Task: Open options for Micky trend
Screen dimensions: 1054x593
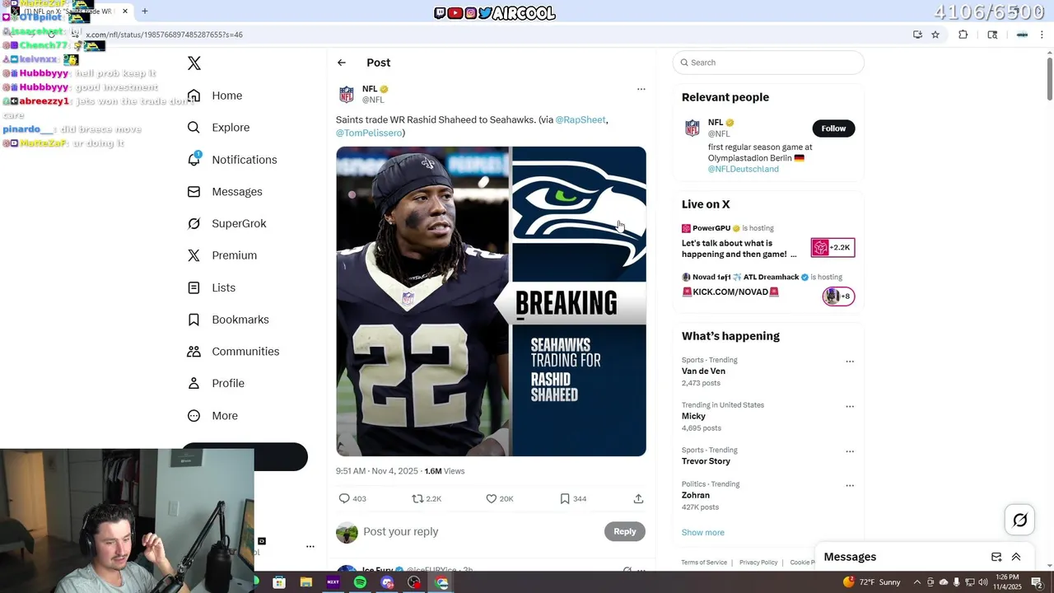Action: point(850,406)
